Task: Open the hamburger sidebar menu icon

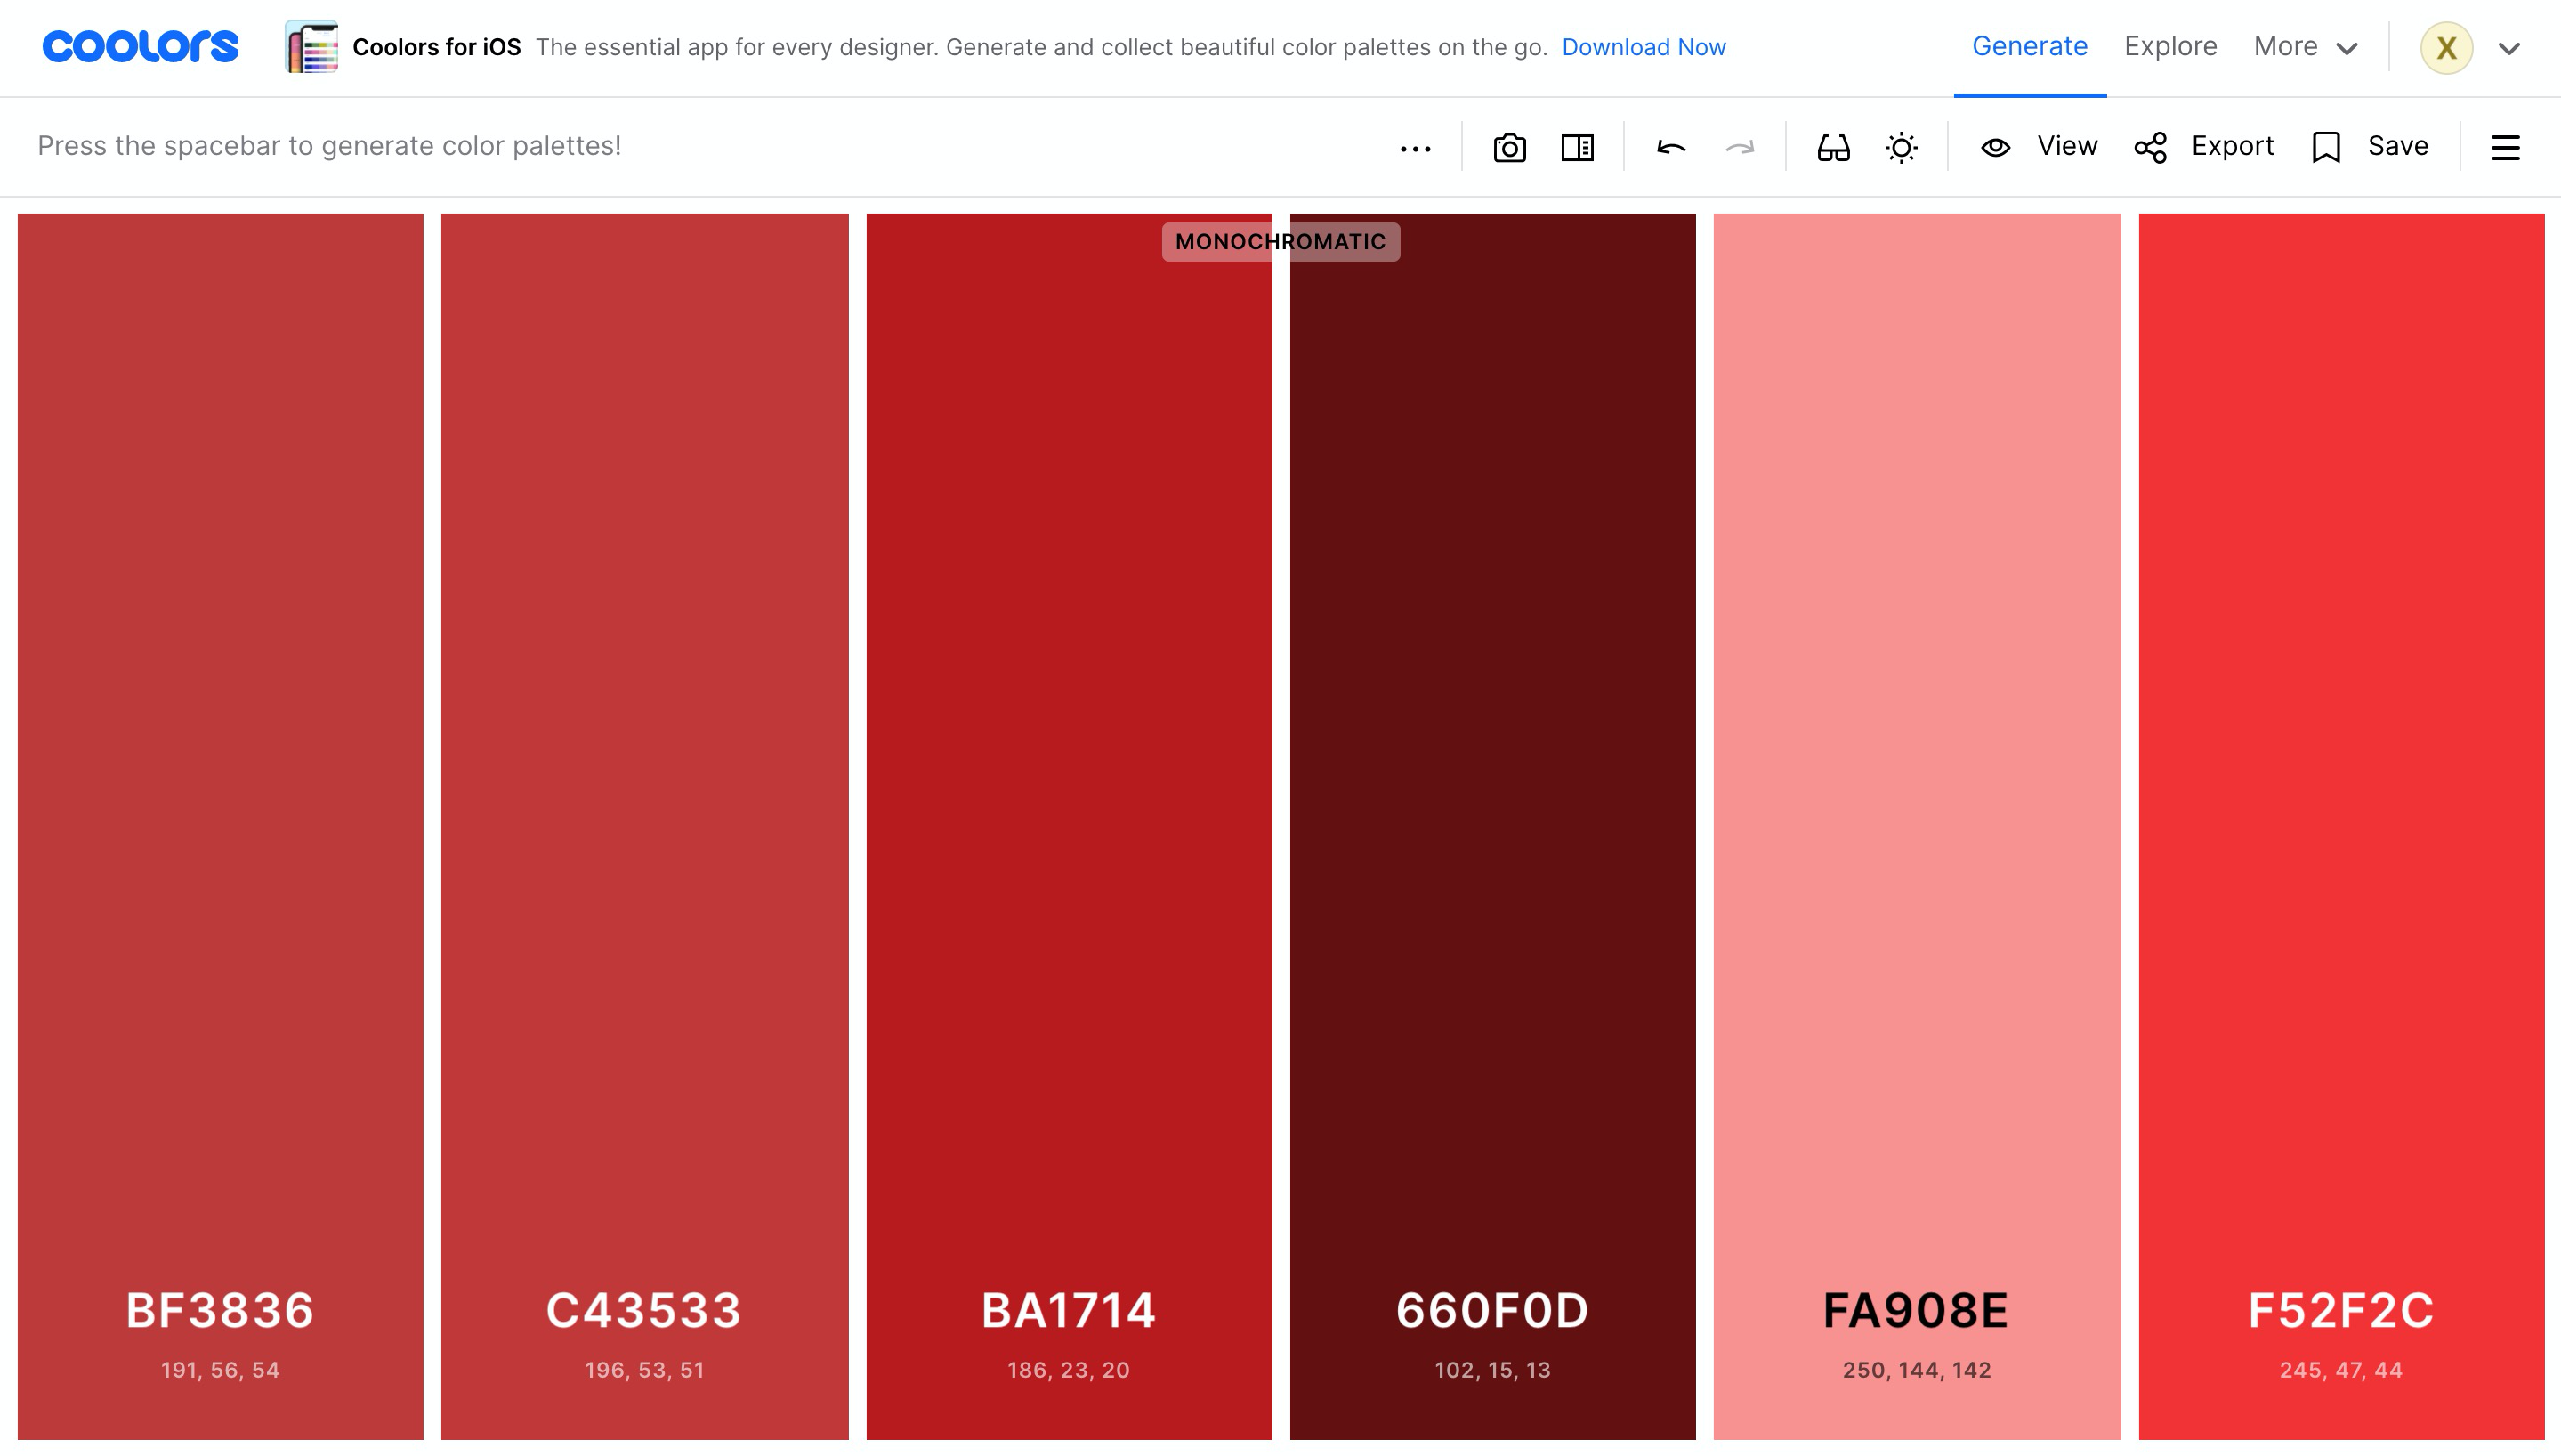Action: point(2504,148)
